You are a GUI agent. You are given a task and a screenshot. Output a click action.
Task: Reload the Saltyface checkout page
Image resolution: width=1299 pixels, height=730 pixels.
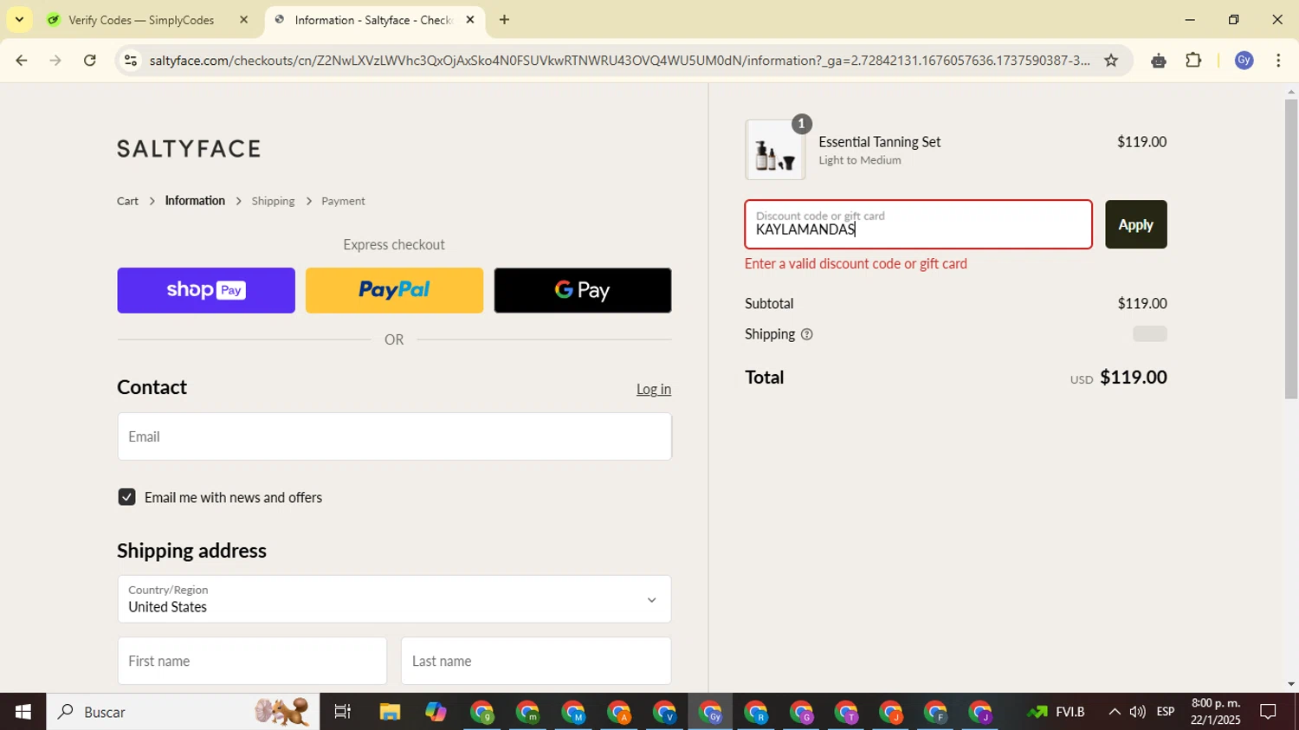click(x=89, y=61)
